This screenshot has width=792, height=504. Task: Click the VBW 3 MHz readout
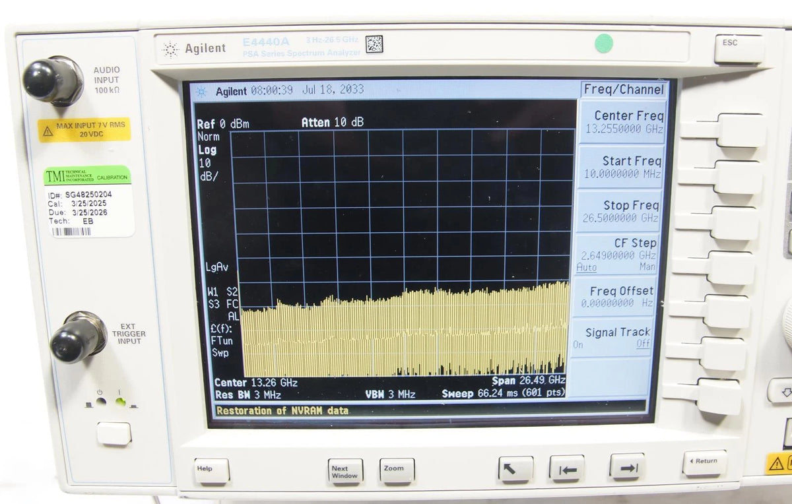click(390, 394)
